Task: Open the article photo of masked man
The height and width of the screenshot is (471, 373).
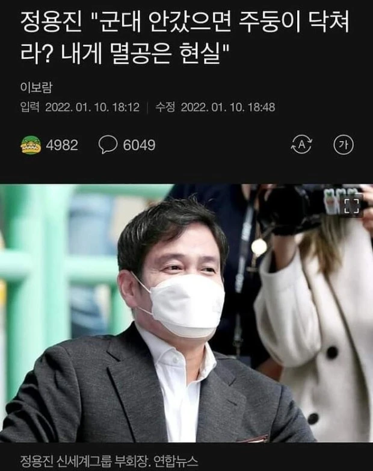Action: coord(186,313)
